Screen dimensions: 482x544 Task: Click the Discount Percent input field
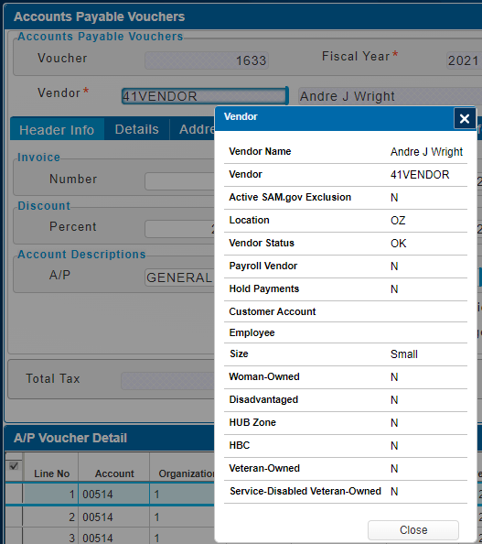pyautogui.click(x=179, y=229)
